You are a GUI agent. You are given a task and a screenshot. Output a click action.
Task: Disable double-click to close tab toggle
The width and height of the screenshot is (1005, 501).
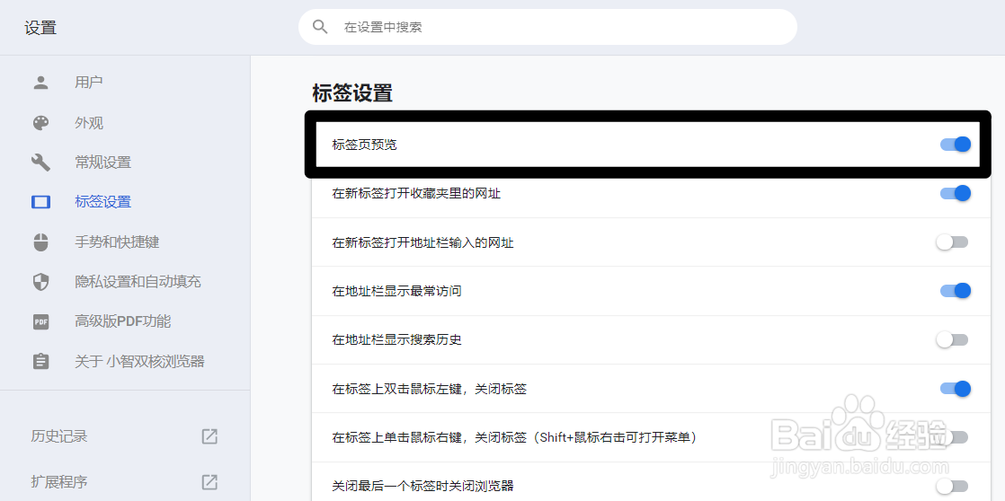[955, 389]
